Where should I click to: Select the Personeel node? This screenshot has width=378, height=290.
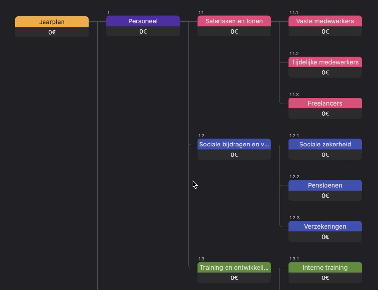tap(143, 21)
